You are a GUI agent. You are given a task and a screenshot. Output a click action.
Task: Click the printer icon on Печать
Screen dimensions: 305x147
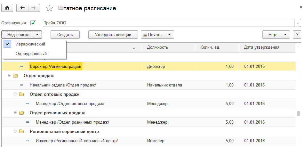coord(145,35)
